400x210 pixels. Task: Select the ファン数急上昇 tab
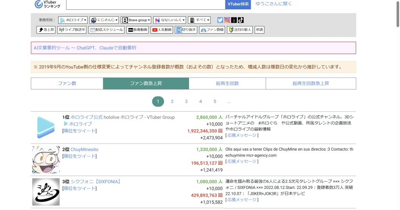pos(146,84)
